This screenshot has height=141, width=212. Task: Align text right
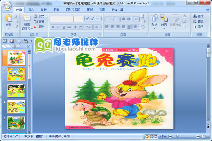(118, 27)
